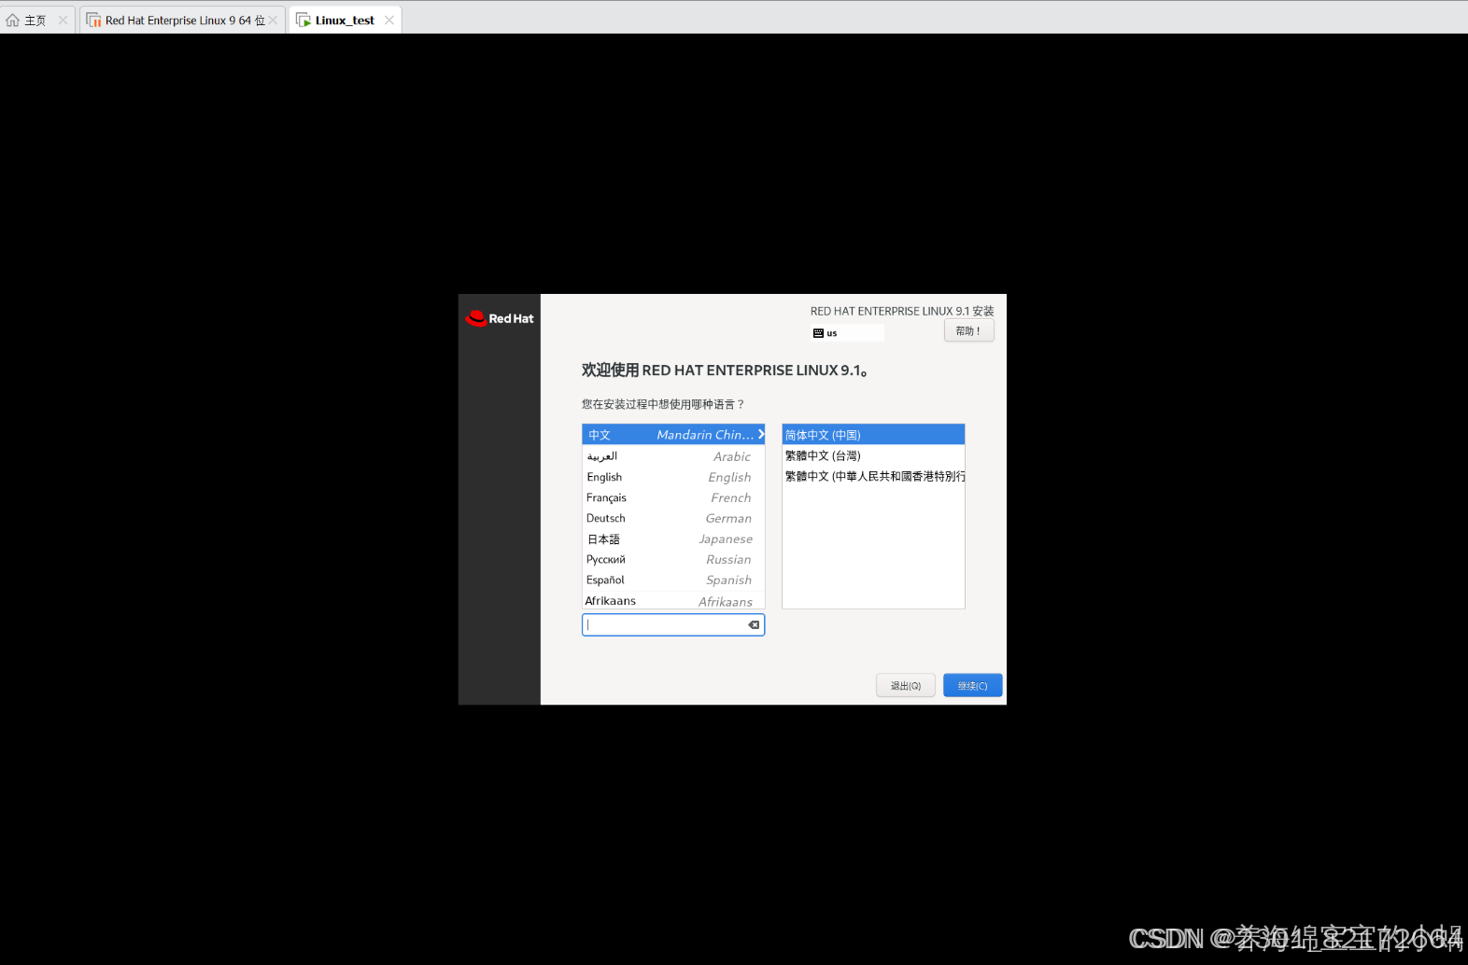This screenshot has height=965, width=1468.
Task: Switch to Red Hat Enterprise Linux 9 64 位 tab
Action: tap(183, 20)
